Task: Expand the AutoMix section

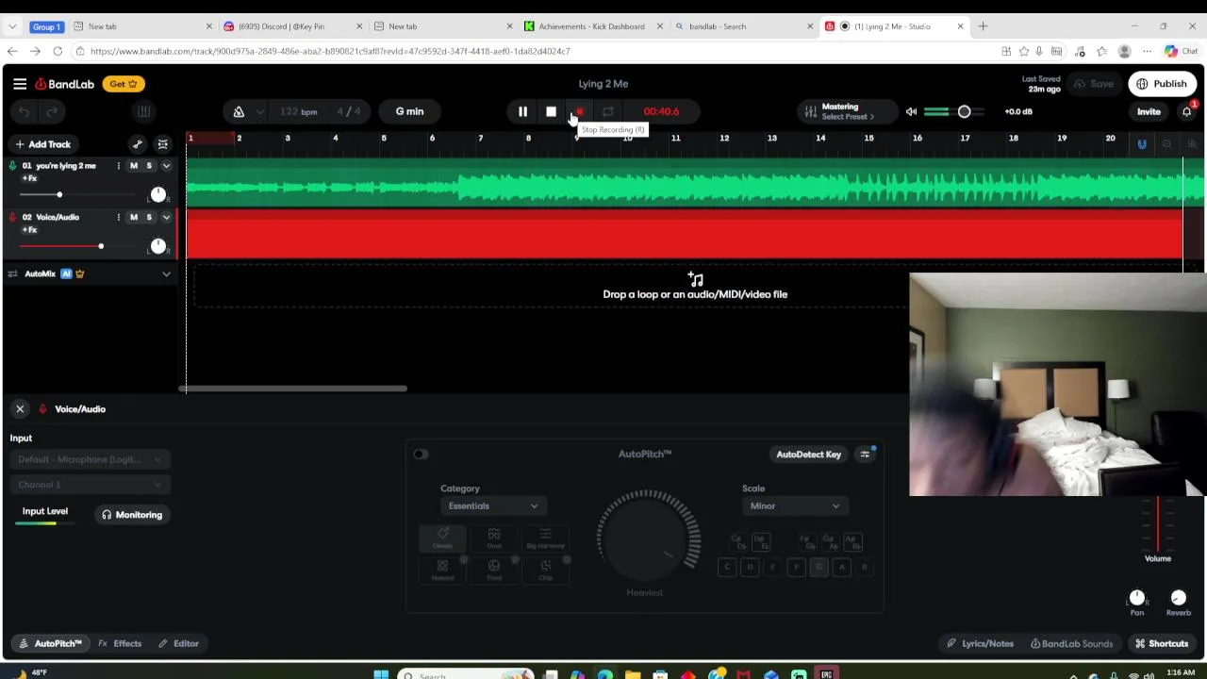Action: click(x=166, y=274)
